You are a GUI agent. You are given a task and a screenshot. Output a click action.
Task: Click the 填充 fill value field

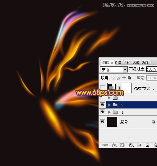coord(151,78)
